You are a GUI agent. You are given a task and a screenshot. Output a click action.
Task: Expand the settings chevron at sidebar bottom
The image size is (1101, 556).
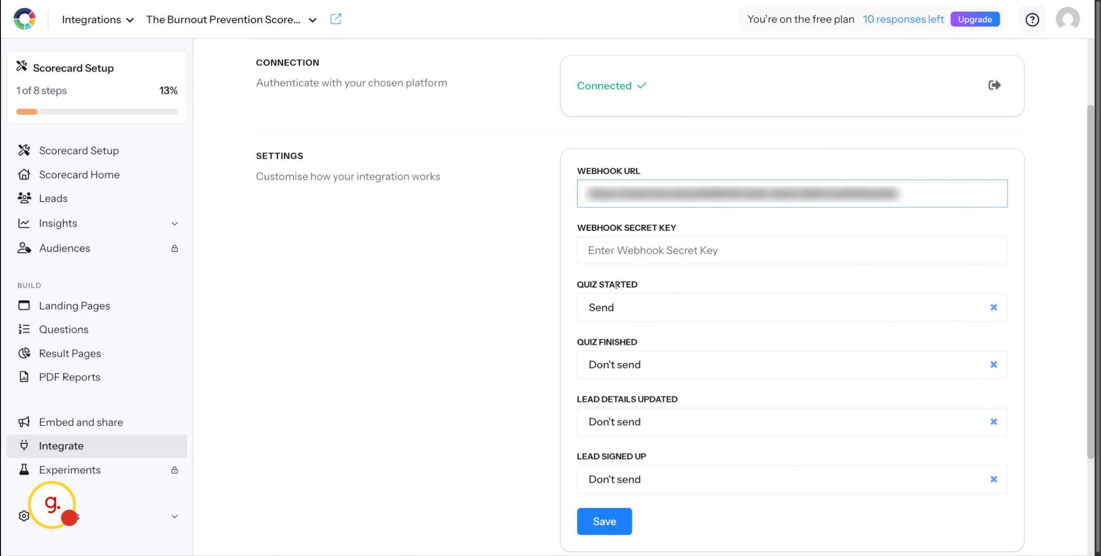175,517
